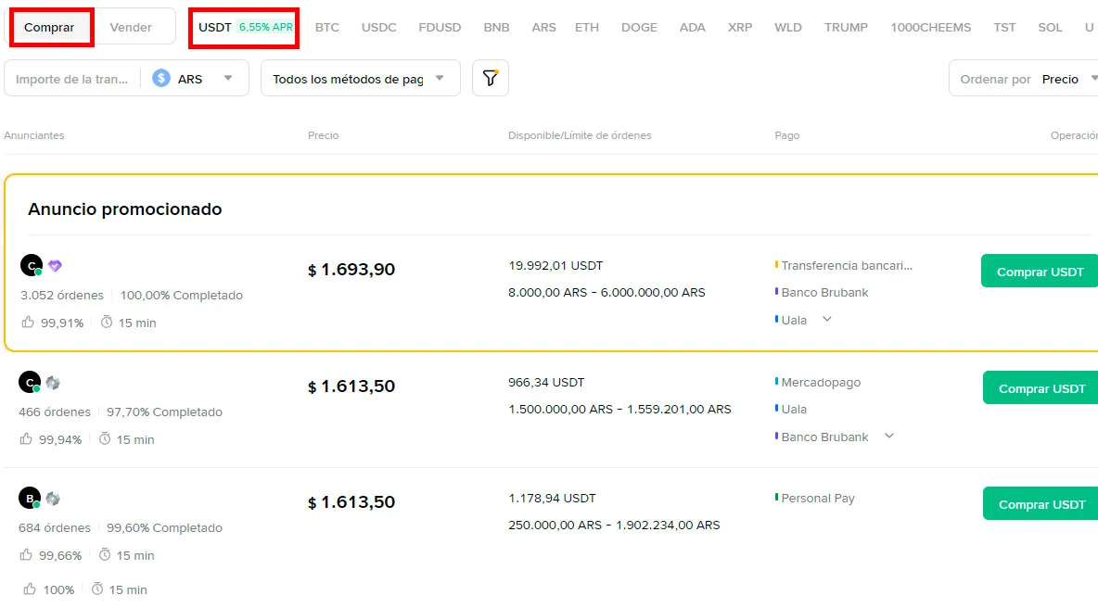Open avatar of advertiser with 466 órdenes
The width and height of the screenshot is (1098, 608).
click(x=30, y=382)
